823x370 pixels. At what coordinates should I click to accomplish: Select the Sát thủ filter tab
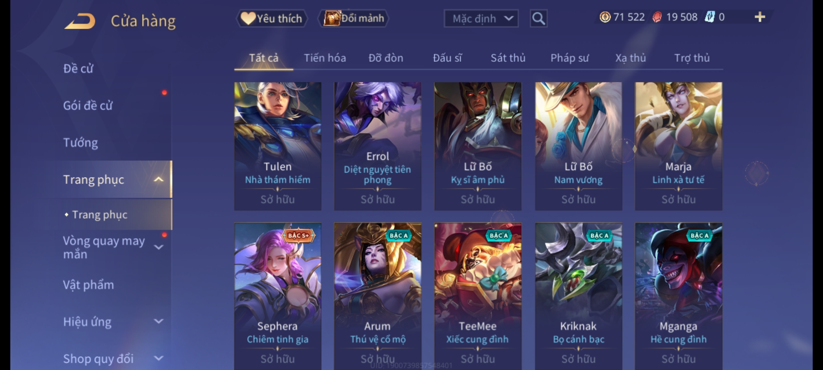tap(508, 58)
